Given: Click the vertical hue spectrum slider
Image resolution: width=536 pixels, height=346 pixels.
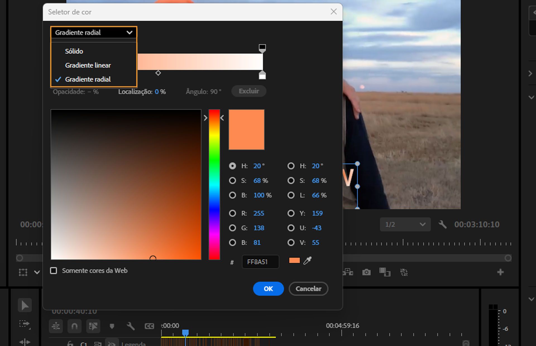Looking at the screenshot, I should tap(214, 184).
